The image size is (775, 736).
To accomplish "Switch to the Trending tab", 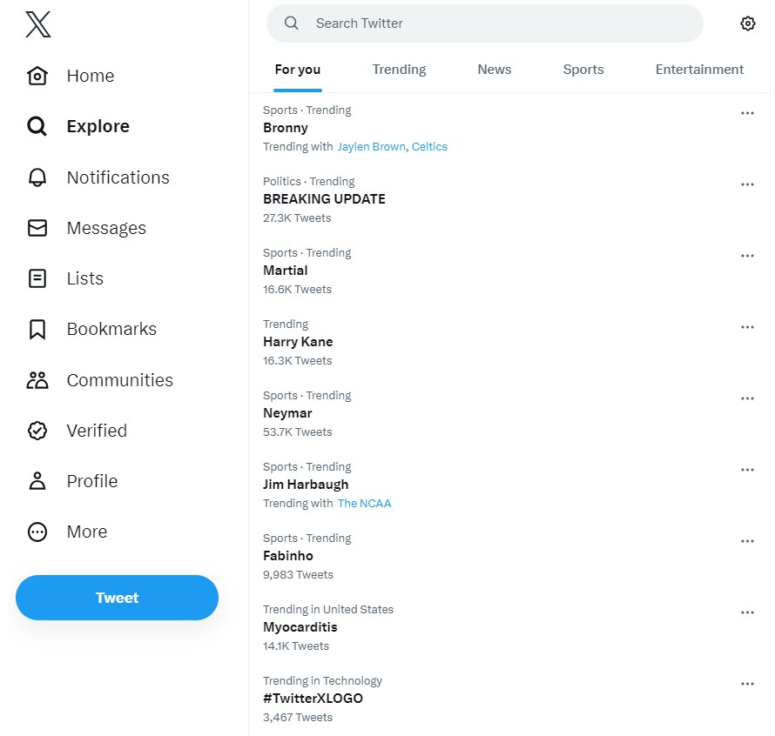I will [x=399, y=70].
